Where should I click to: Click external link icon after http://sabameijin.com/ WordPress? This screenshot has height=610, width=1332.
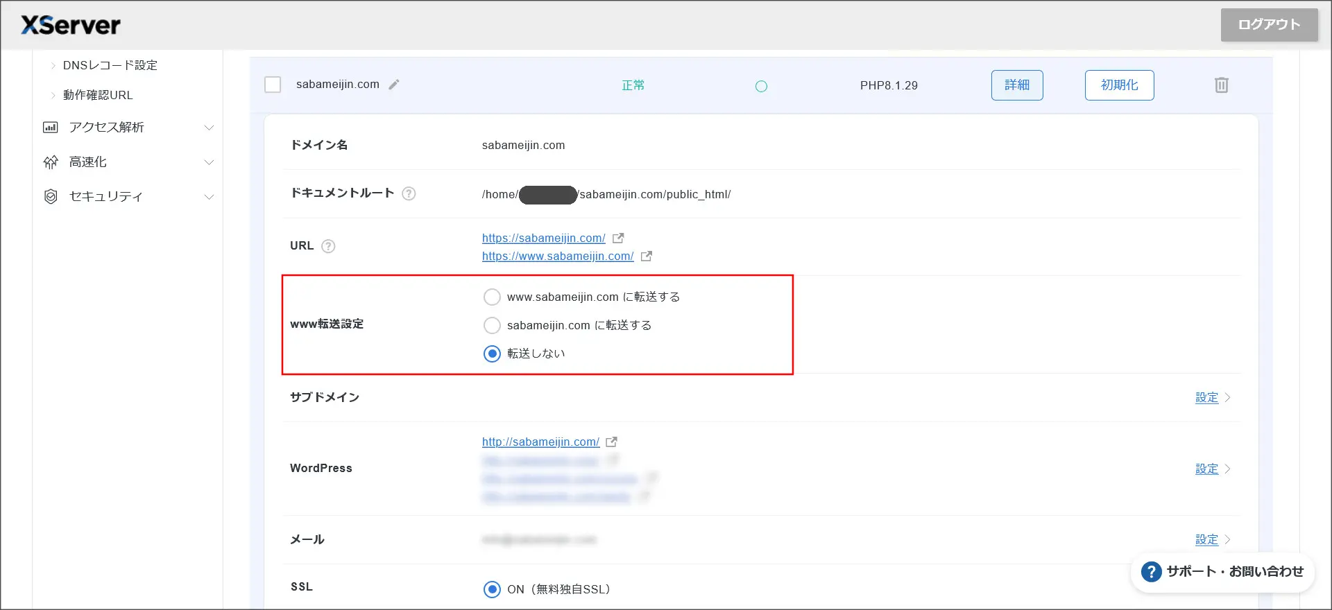tap(611, 442)
